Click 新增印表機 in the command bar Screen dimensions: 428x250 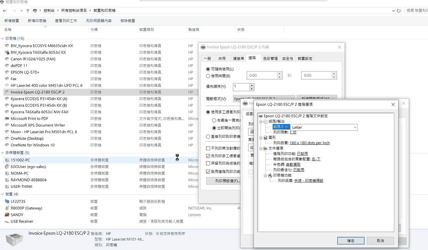[37, 21]
